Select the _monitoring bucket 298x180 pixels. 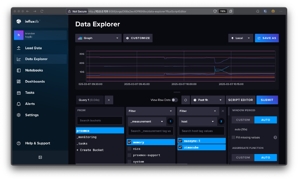point(88,137)
